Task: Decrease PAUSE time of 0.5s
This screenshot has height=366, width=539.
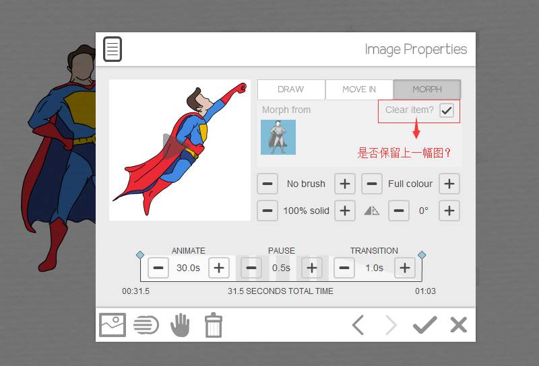Action: (251, 268)
